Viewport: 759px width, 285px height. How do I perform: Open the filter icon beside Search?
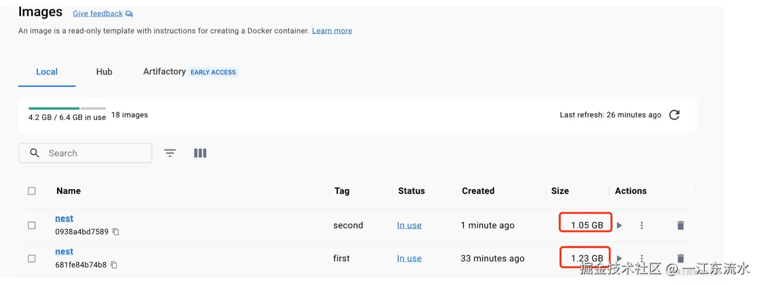pos(171,153)
